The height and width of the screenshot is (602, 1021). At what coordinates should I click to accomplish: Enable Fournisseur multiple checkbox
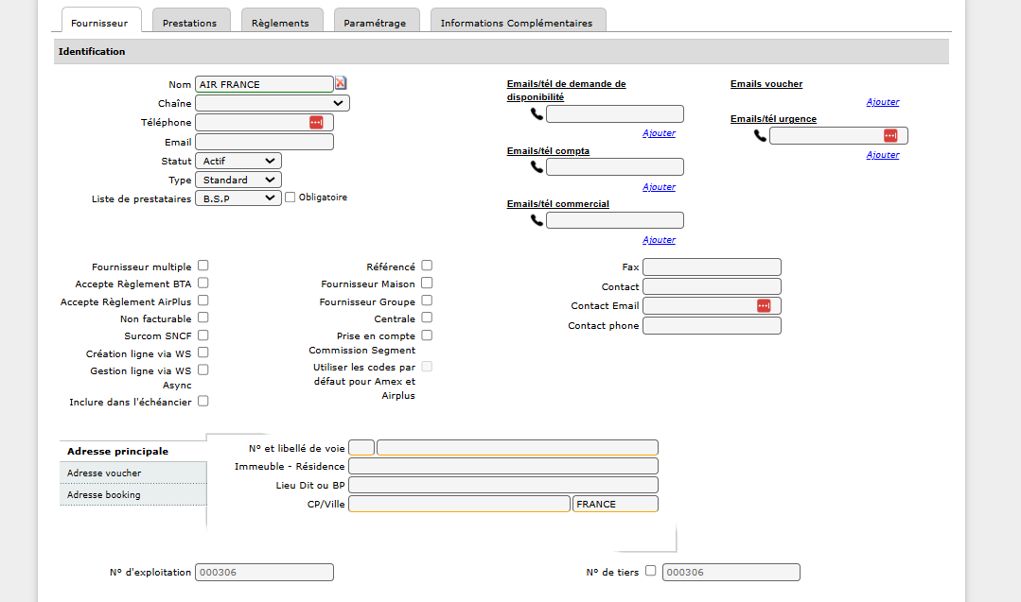(x=203, y=266)
